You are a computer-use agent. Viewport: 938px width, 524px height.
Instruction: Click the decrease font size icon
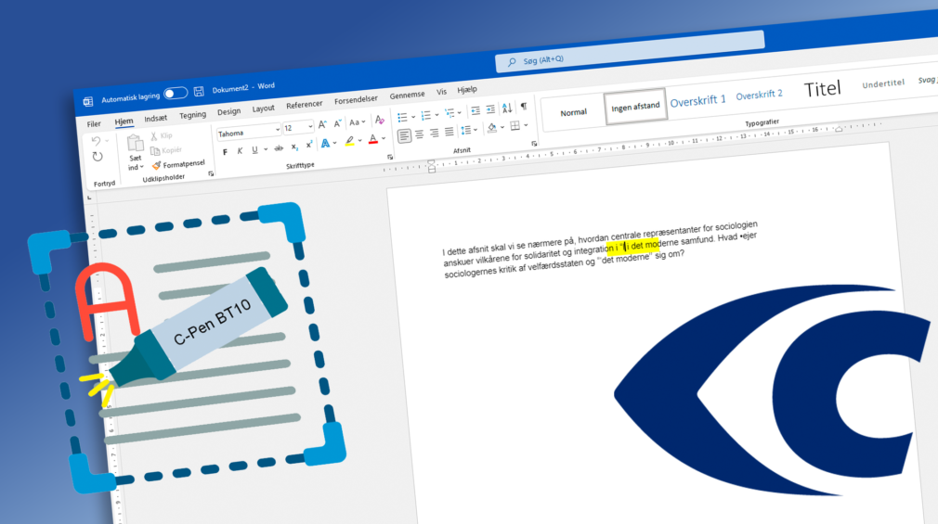(x=337, y=123)
